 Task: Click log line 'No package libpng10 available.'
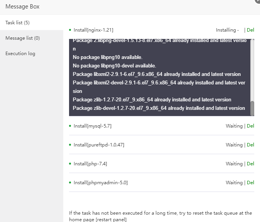pyautogui.click(x=108, y=57)
